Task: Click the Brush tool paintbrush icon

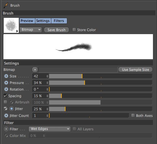Action: point(6,5)
